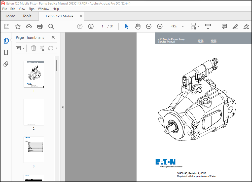Click the thumbnails panel scrollbar
The width and height of the screenshot is (252, 182).
coord(57,65)
